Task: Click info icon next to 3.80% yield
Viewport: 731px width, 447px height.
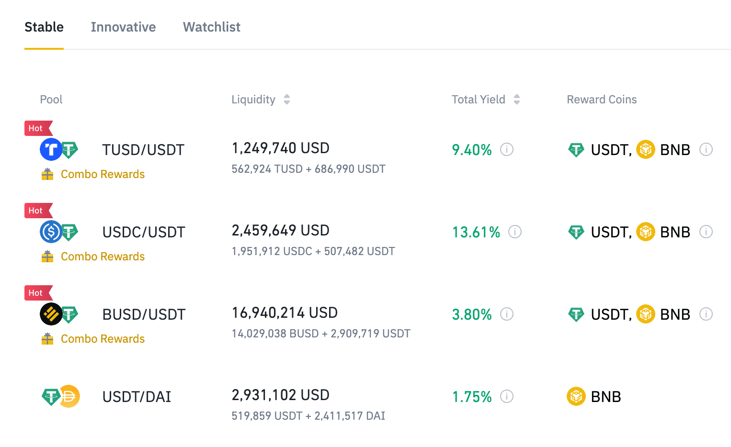Action: 506,314
